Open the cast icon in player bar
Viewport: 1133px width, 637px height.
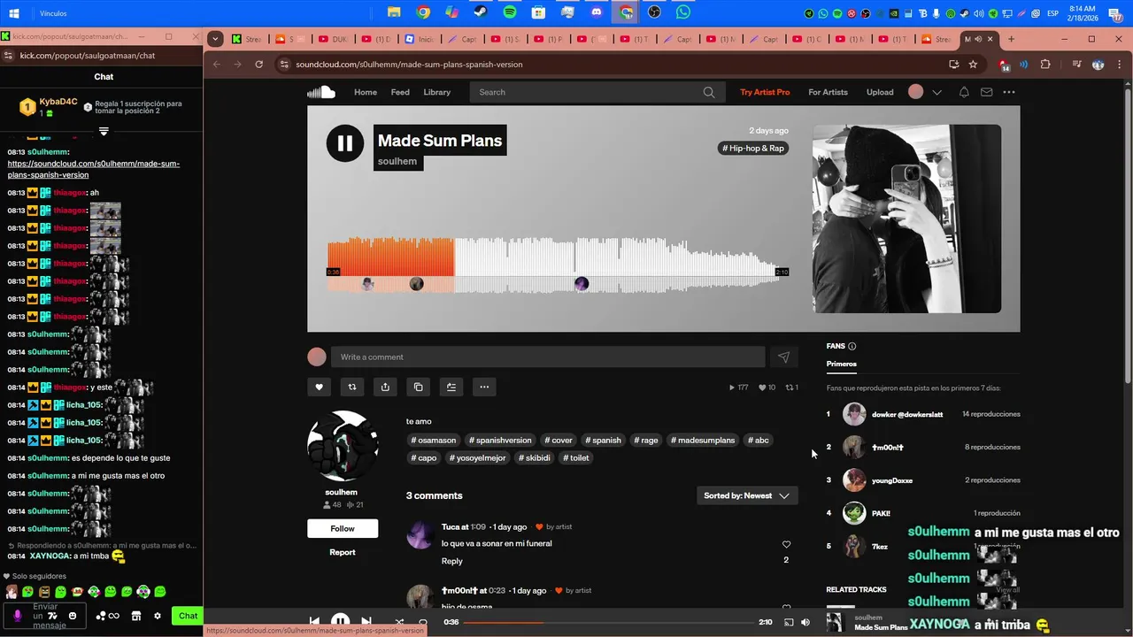tap(789, 622)
